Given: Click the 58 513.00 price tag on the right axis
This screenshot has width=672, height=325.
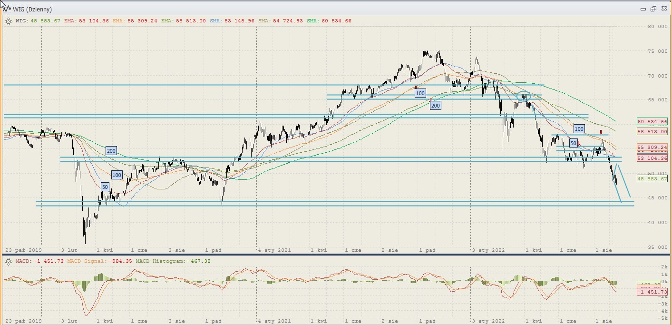Looking at the screenshot, I should (x=652, y=131).
